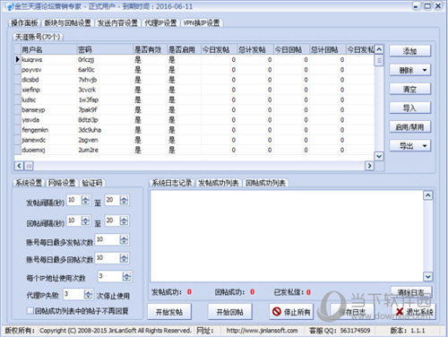Click the 开始回帖 button
The image size is (448, 337).
[x=230, y=312]
